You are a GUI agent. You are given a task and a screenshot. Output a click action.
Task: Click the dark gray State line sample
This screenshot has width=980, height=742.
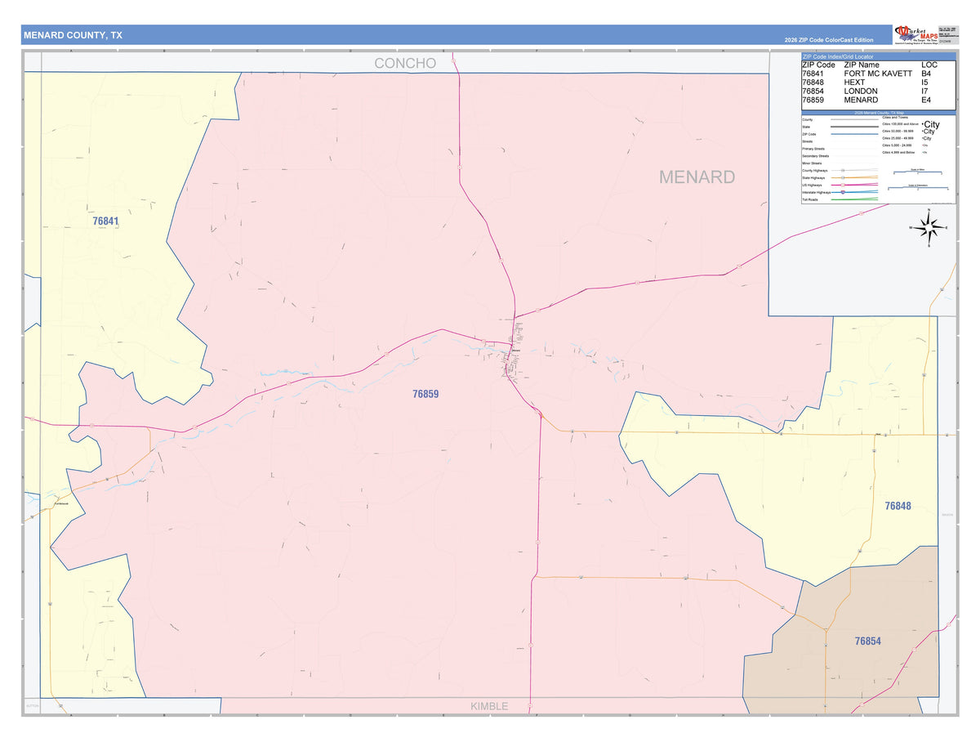(854, 127)
